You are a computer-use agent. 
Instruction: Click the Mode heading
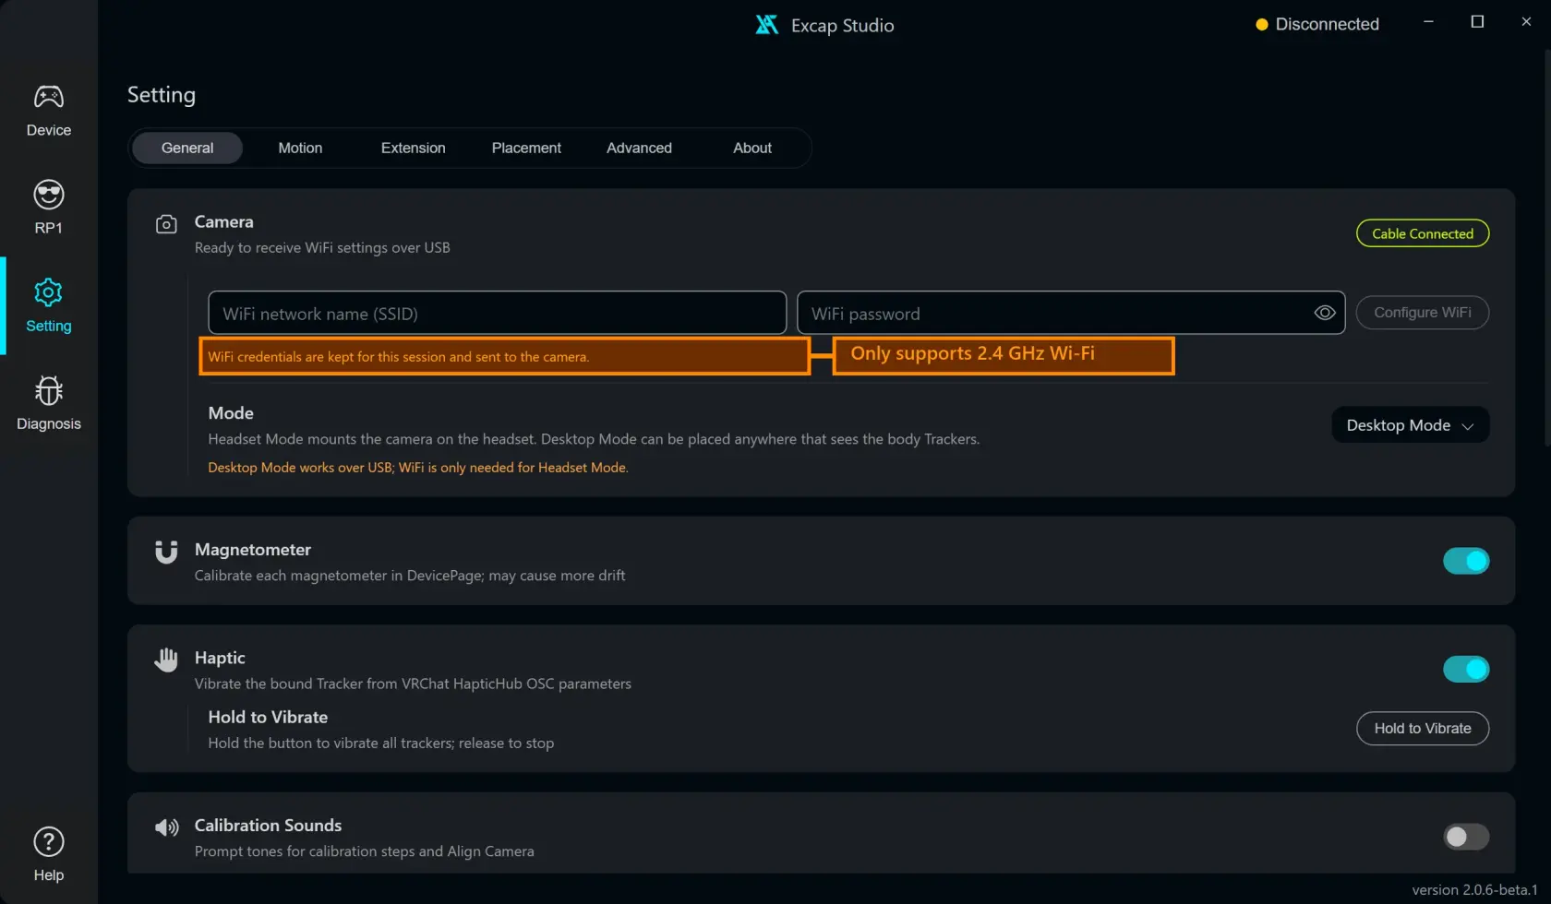point(231,413)
